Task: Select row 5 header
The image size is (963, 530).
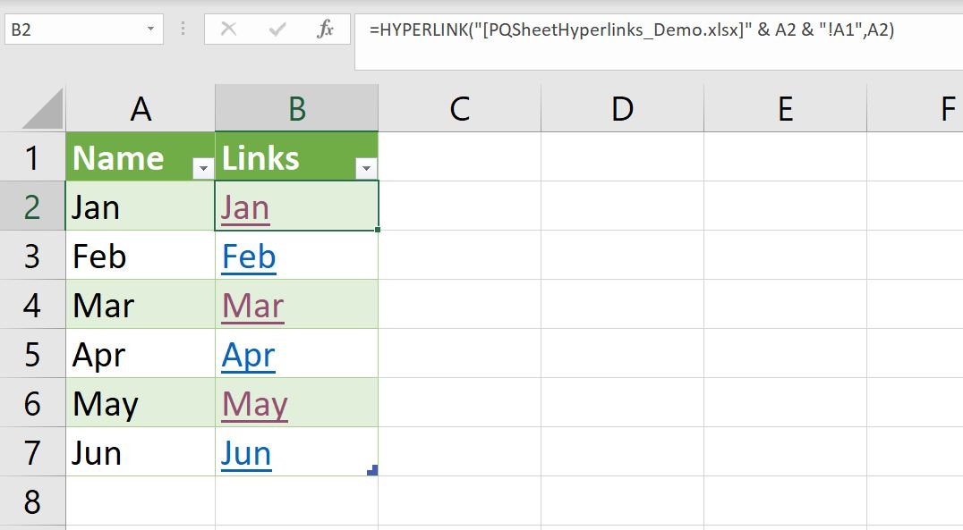Action: [x=33, y=354]
